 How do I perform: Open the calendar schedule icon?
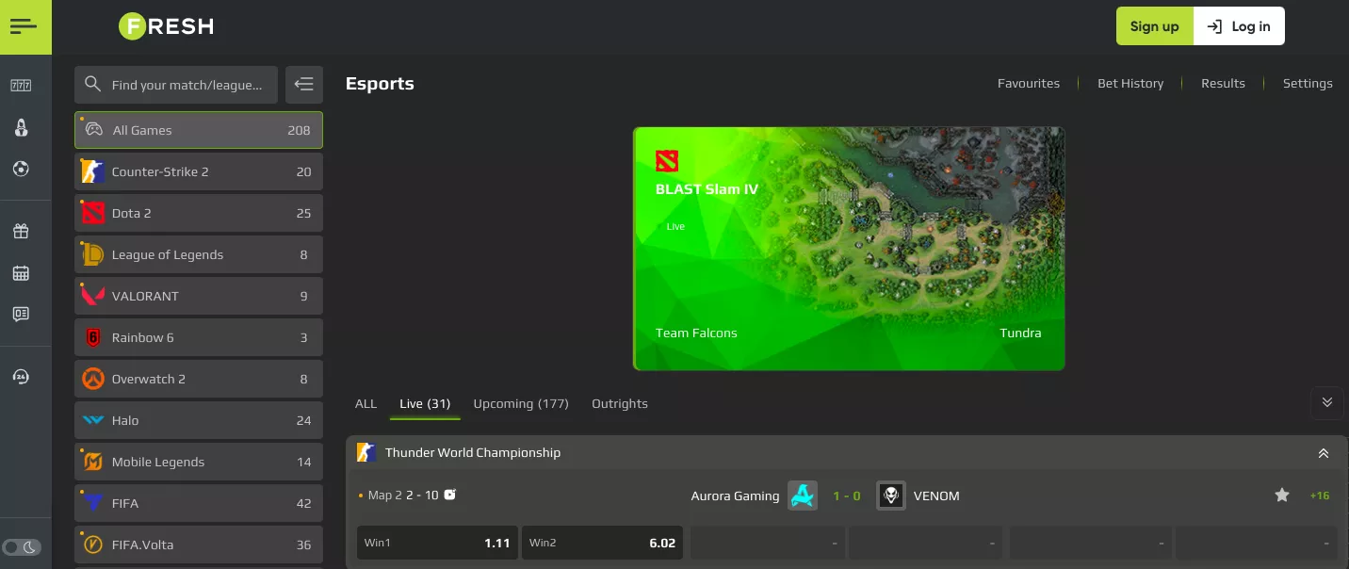21,273
